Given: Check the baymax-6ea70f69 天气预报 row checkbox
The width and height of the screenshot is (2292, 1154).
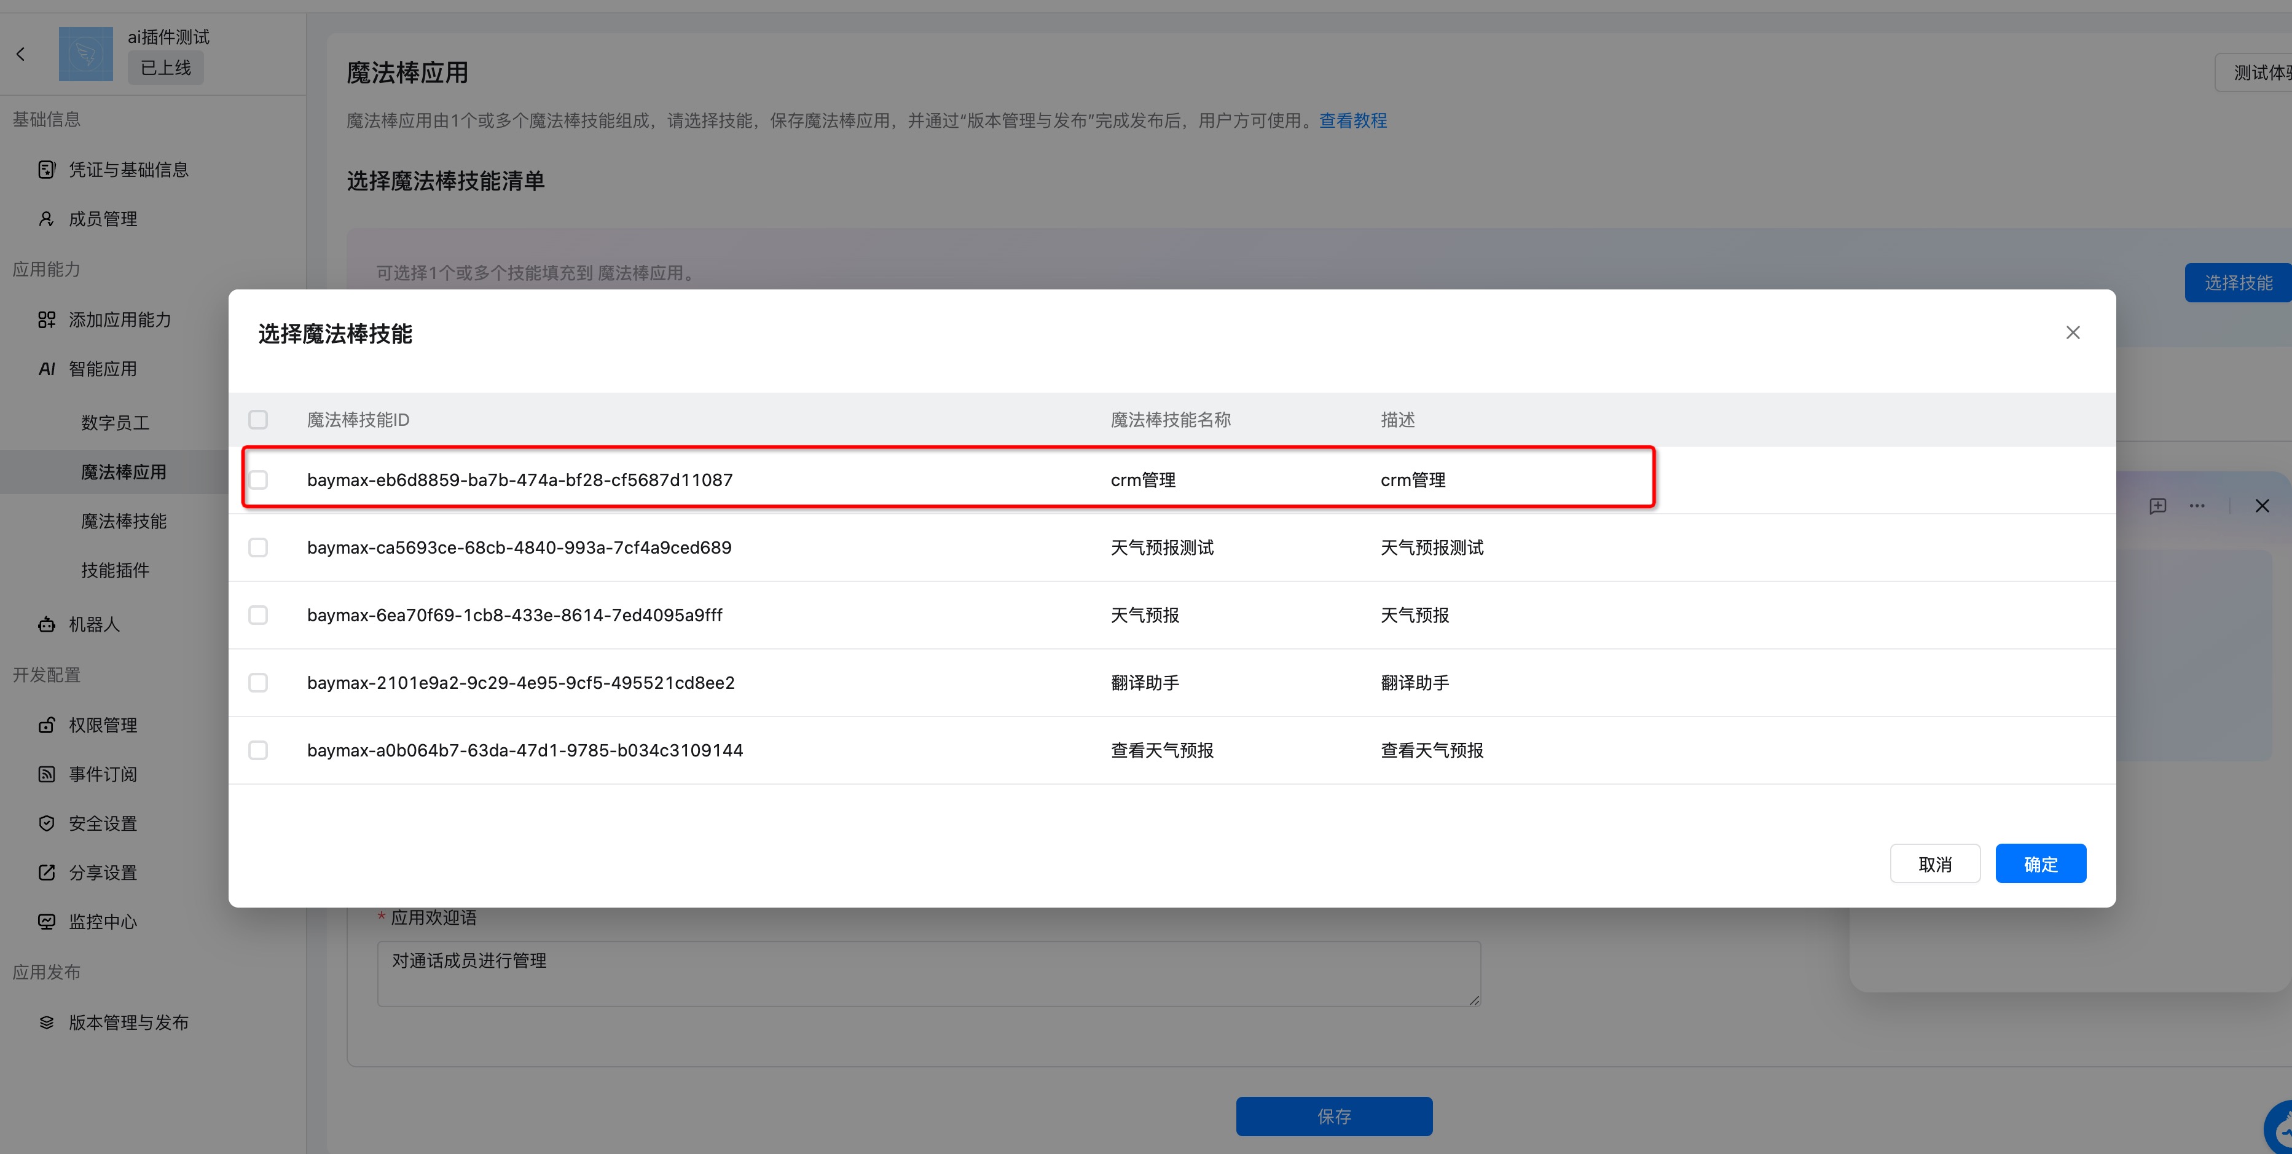Looking at the screenshot, I should point(258,615).
